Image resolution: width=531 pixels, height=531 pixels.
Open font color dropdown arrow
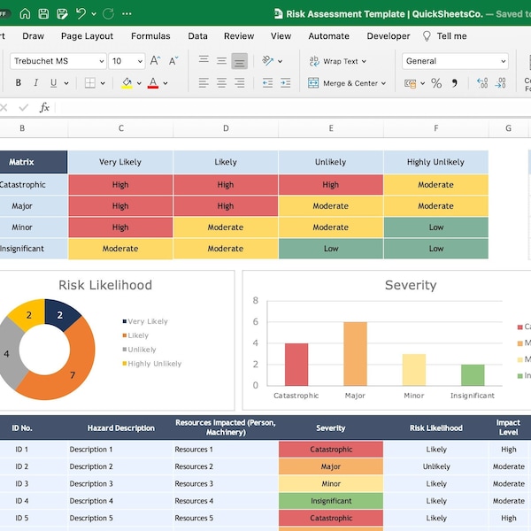point(165,83)
